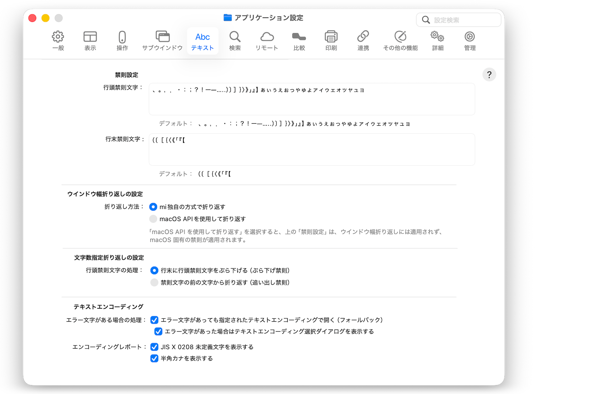Open the 比較 (Compare) settings pane
The height and width of the screenshot is (394, 609).
[299, 41]
